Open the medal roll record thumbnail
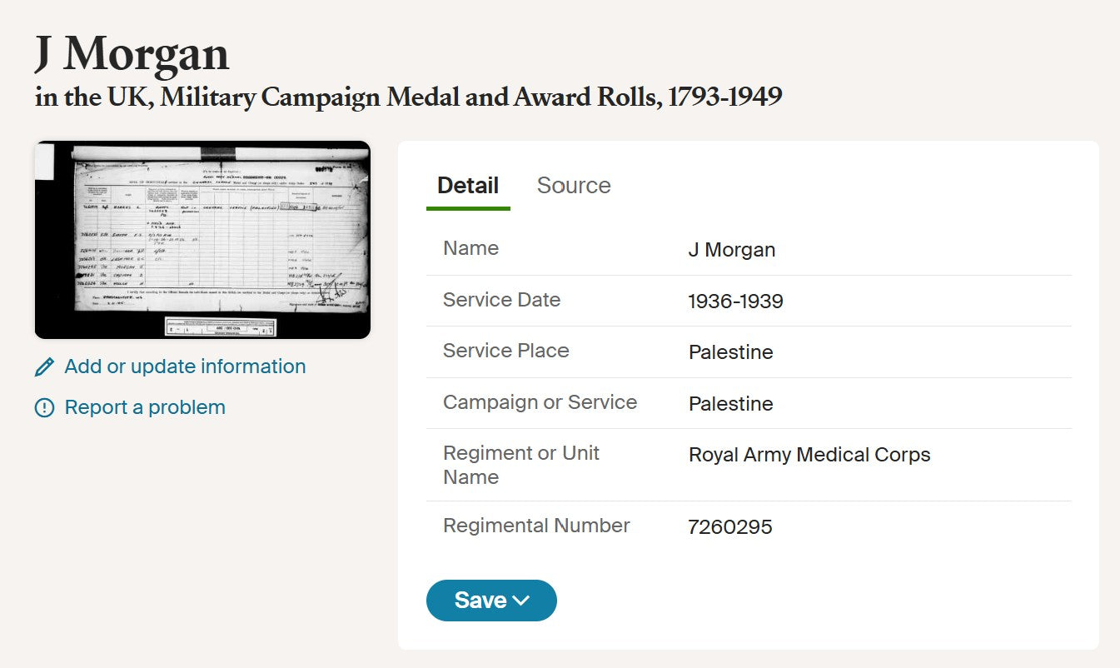Image resolution: width=1120 pixels, height=668 pixels. point(202,240)
